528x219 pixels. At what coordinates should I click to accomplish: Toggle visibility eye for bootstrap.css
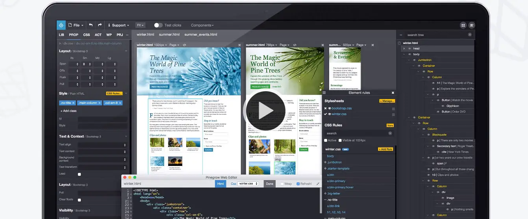pos(330,108)
